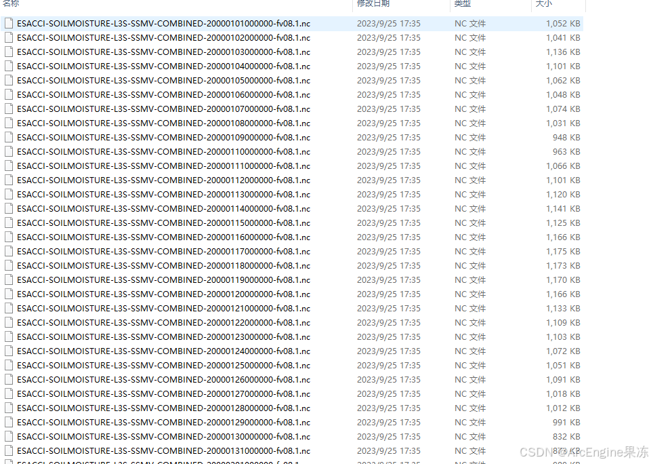Select the 1,133 KB size value
651x464 pixels.
point(563,309)
